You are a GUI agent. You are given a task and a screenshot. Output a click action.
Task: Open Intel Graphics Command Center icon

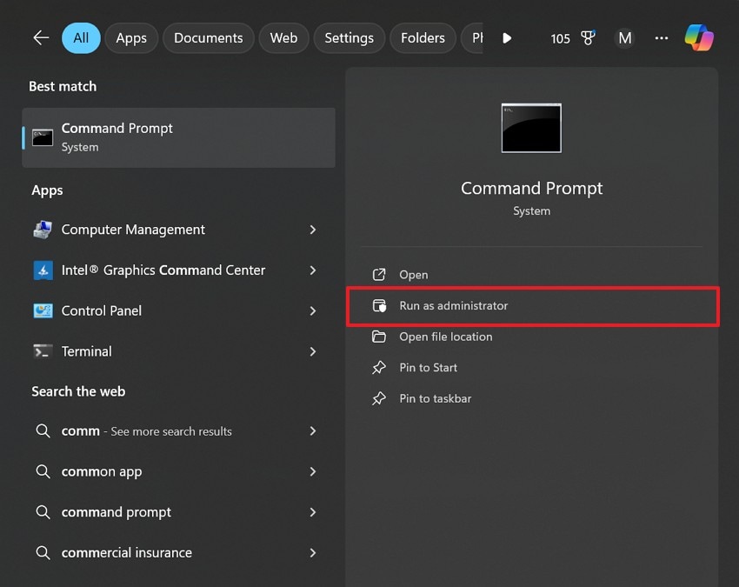(43, 270)
